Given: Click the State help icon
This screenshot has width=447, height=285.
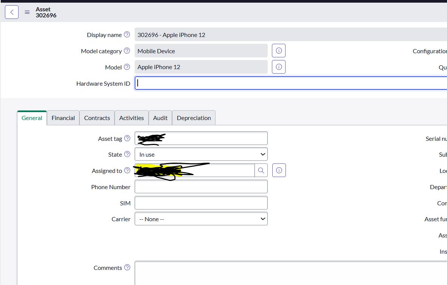Looking at the screenshot, I should (x=127, y=154).
